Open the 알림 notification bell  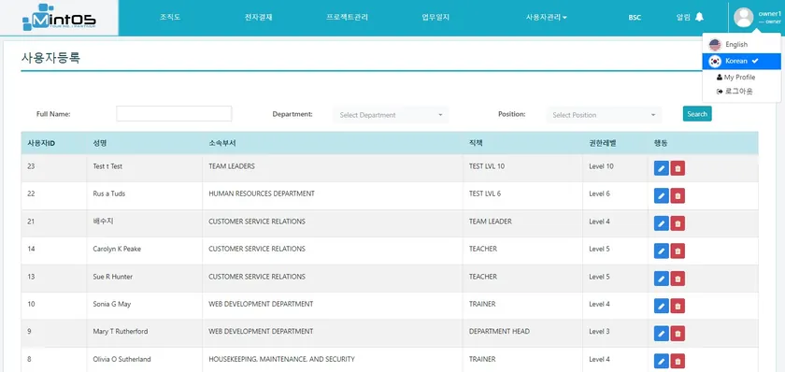tap(699, 17)
